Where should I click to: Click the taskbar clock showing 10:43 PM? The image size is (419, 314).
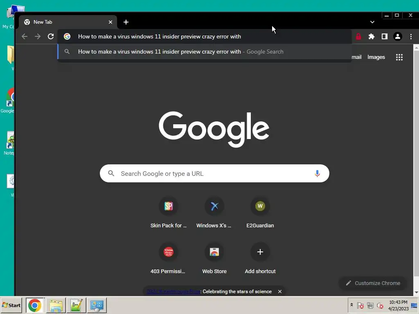pos(398,305)
